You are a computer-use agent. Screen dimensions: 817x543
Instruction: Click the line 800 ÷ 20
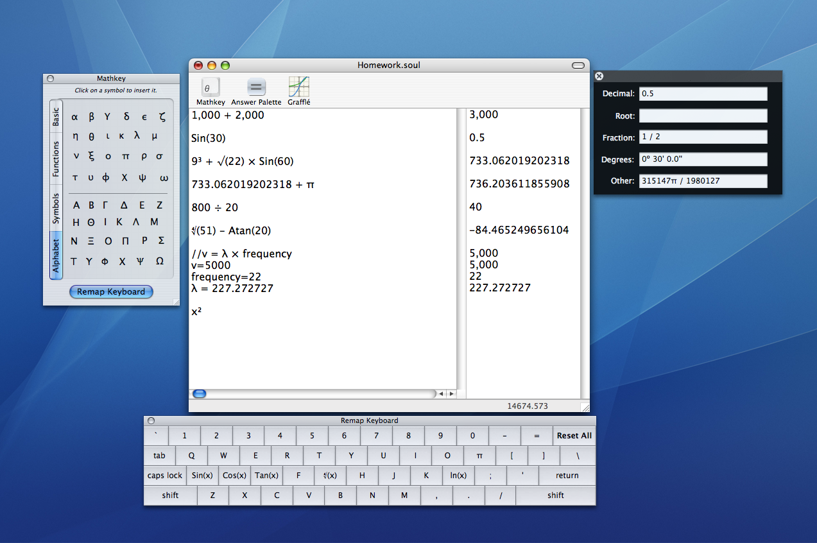point(216,207)
